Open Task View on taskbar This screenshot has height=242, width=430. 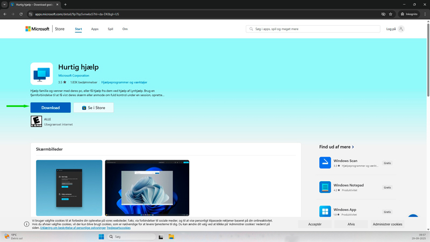pyautogui.click(x=161, y=237)
